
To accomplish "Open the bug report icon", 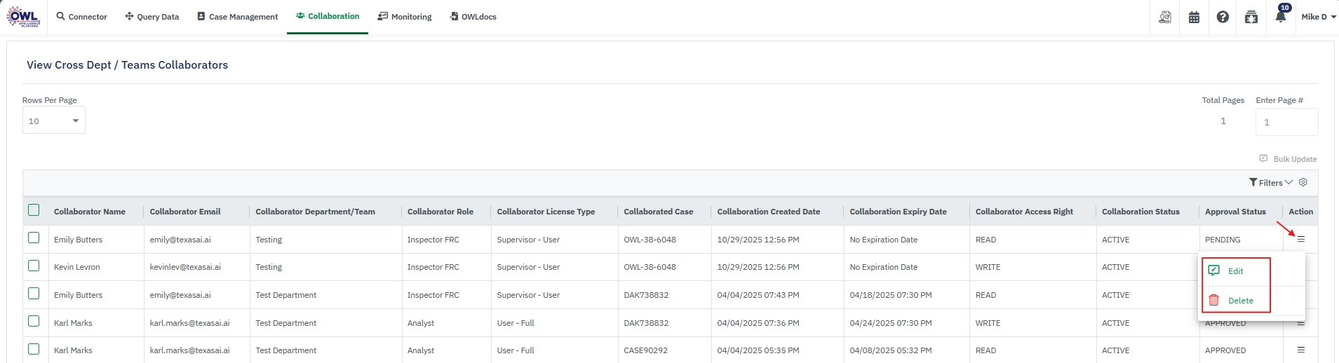I will click(x=1251, y=18).
